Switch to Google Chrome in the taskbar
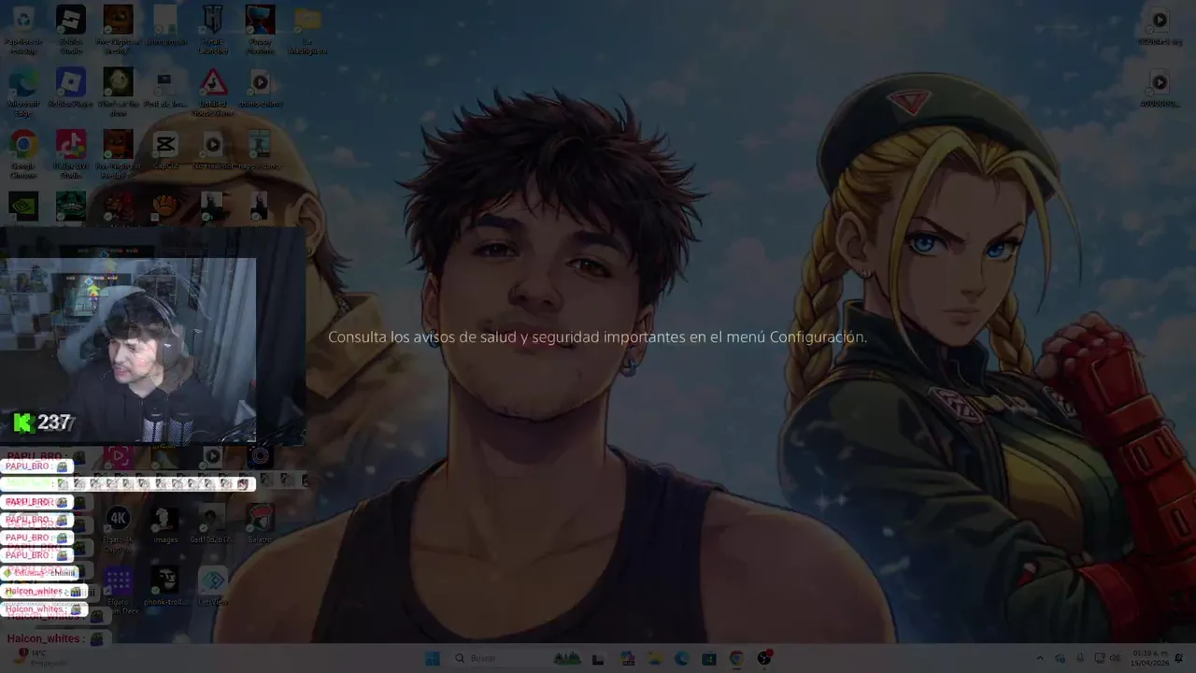The image size is (1196, 673). pos(736,658)
